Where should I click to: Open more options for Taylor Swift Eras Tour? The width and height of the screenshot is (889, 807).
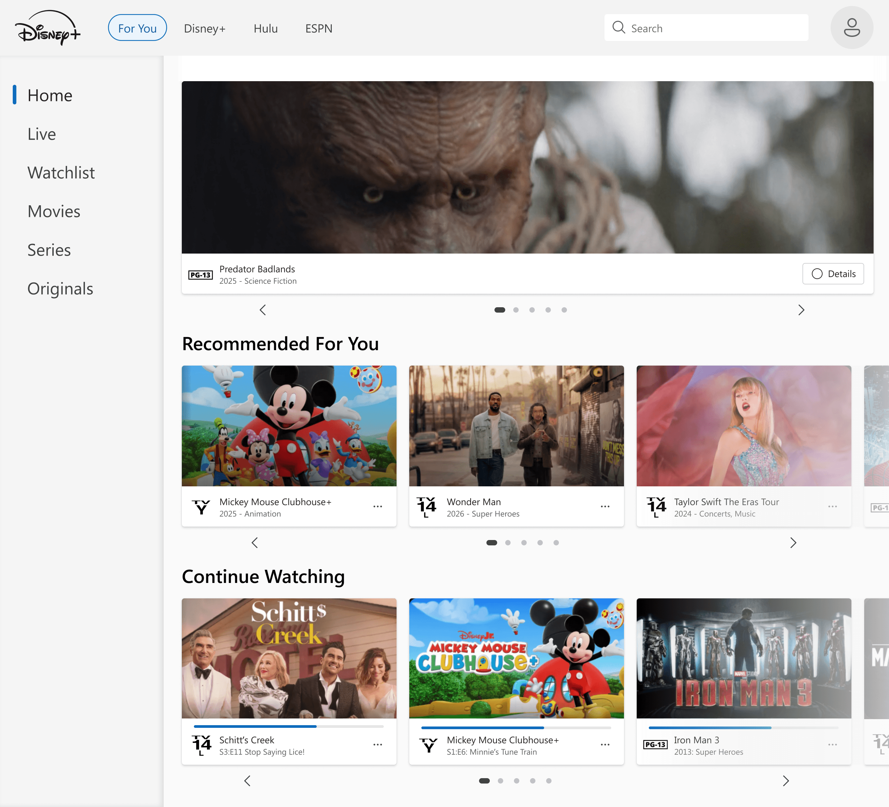[832, 507]
